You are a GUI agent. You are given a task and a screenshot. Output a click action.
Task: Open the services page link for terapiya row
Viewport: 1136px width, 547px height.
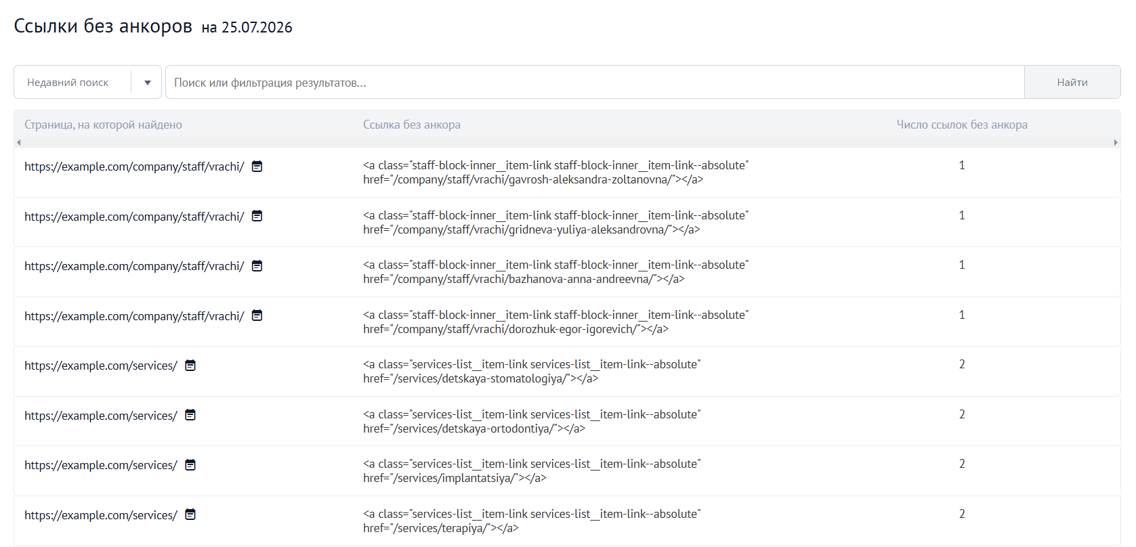tap(101, 515)
